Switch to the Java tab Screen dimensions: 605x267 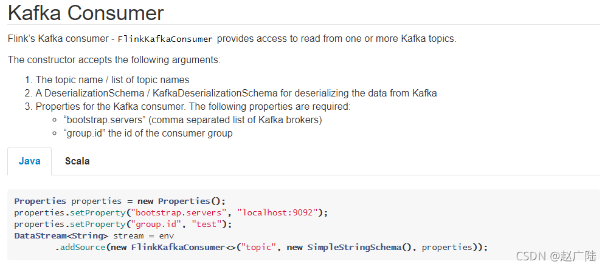[30, 161]
